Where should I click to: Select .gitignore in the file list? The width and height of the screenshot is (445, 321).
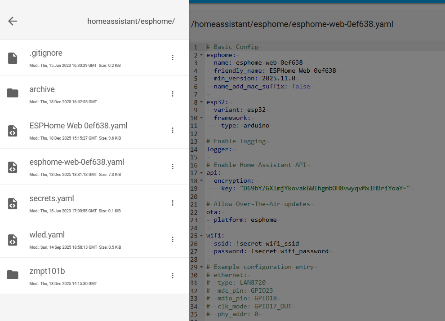(x=46, y=53)
